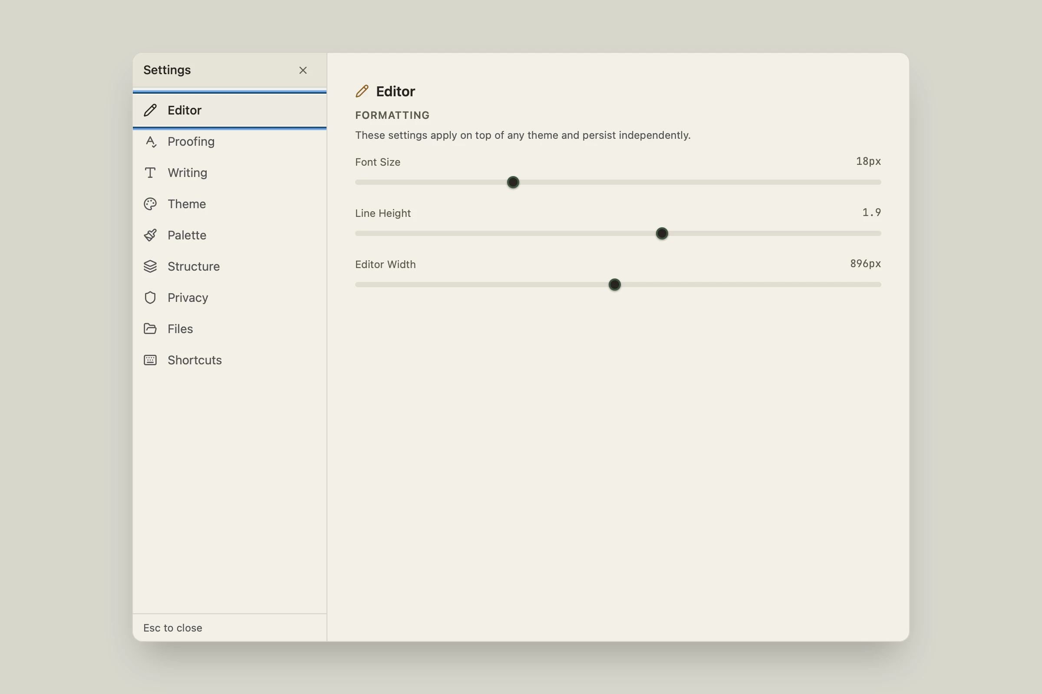Image resolution: width=1042 pixels, height=694 pixels.
Task: Click the orange pencil icon in Editor heading
Action: pyautogui.click(x=362, y=91)
